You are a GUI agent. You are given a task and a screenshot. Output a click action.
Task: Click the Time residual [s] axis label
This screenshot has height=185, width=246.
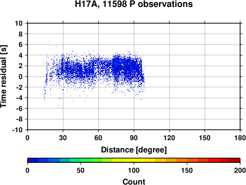(x=3, y=76)
